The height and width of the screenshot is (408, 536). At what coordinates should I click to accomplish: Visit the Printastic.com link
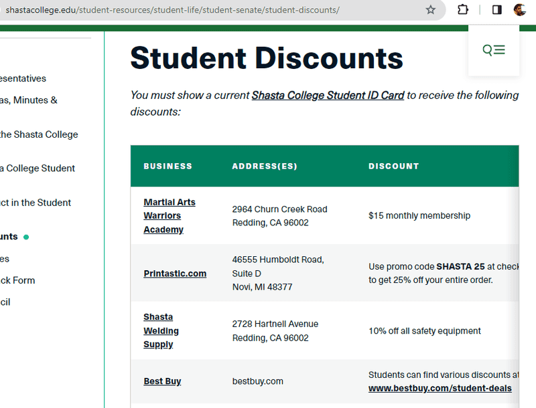pos(175,274)
